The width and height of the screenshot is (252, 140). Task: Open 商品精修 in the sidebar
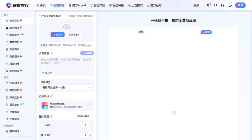point(17,56)
